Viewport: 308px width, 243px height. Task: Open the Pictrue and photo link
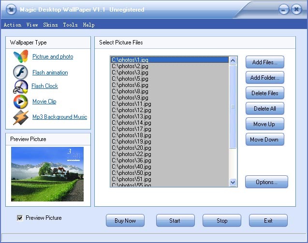[53, 57]
